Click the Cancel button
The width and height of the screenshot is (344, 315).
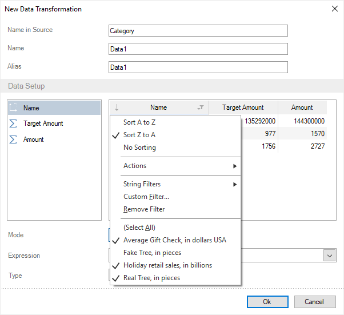pyautogui.click(x=314, y=302)
